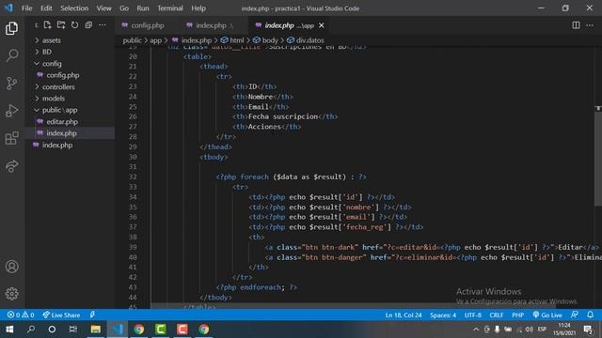The image size is (602, 338).
Task: Start Live Share from status bar
Action: (61, 315)
